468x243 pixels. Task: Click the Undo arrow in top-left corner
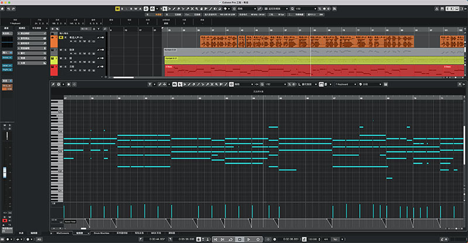click(8, 9)
